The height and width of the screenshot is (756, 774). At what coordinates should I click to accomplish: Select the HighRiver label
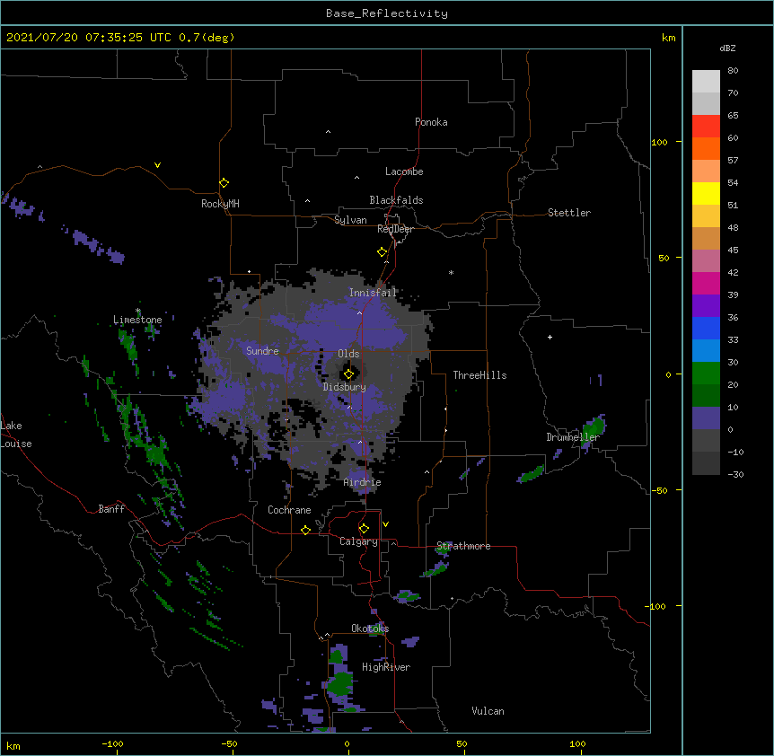point(386,667)
